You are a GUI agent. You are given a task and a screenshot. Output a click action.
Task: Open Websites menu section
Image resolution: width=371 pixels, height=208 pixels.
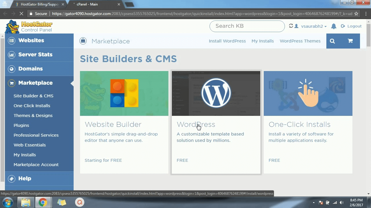[39, 40]
